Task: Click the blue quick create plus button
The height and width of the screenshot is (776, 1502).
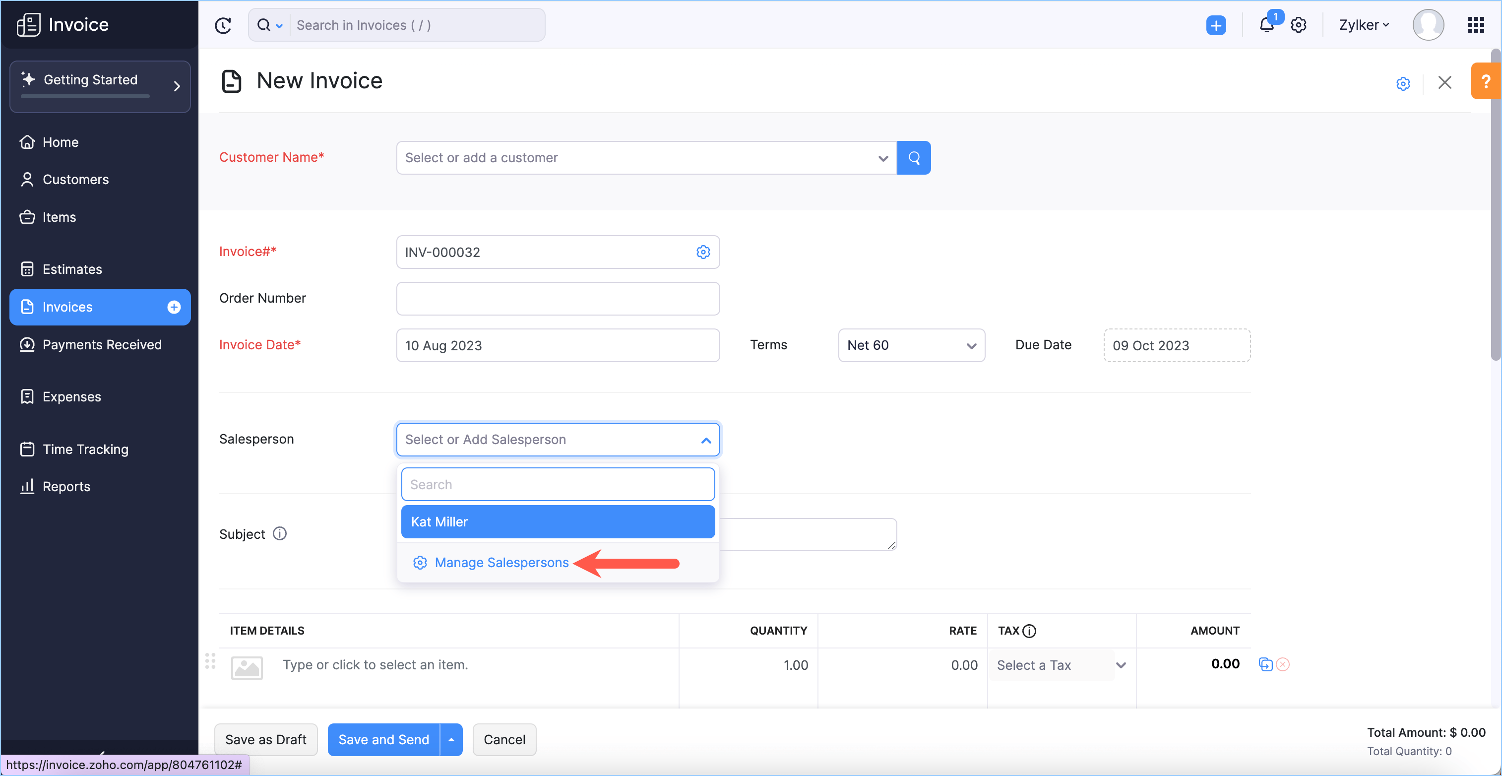Action: pyautogui.click(x=1216, y=25)
